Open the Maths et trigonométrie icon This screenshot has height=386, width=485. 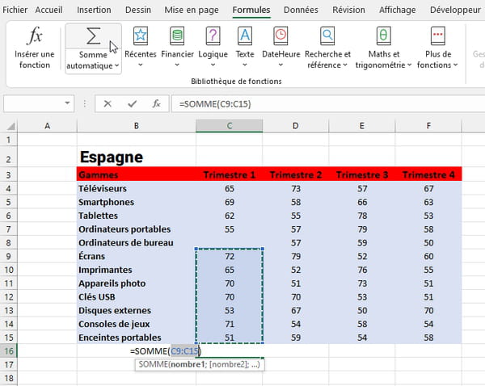coord(383,36)
